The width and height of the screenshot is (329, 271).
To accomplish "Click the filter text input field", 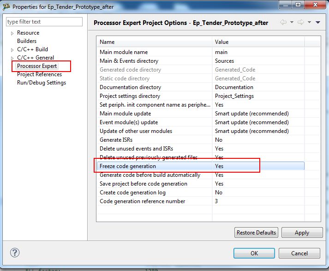I will (x=44, y=22).
